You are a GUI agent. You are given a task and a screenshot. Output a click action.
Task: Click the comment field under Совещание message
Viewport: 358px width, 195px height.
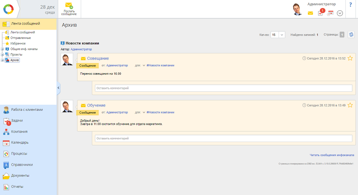pos(223,88)
